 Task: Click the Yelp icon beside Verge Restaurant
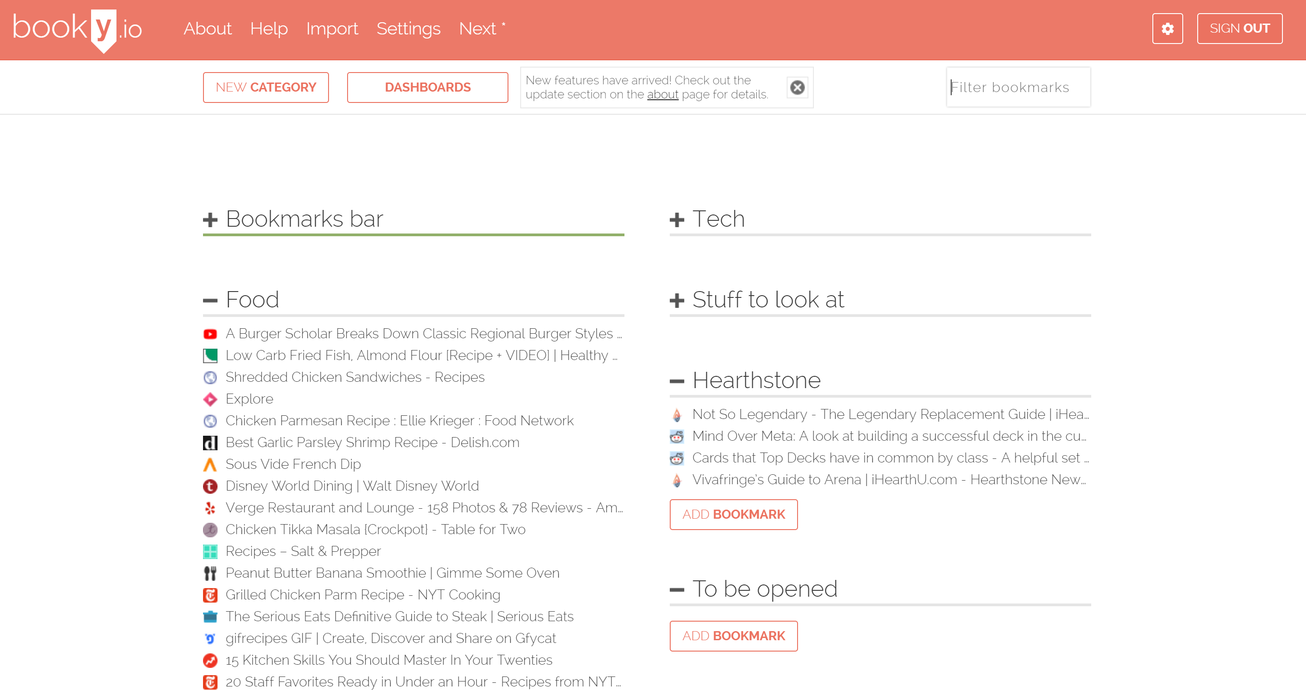[x=210, y=508]
